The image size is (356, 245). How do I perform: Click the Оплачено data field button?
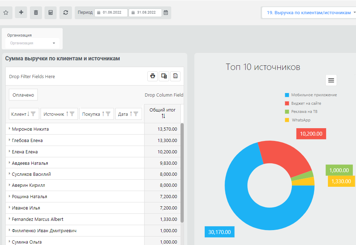point(23,95)
